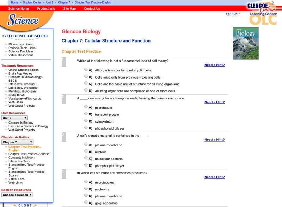This screenshot has width=282, height=207.
Task: Open the Unit Resources dropdown showing Unit 2
Action: click(x=14, y=118)
